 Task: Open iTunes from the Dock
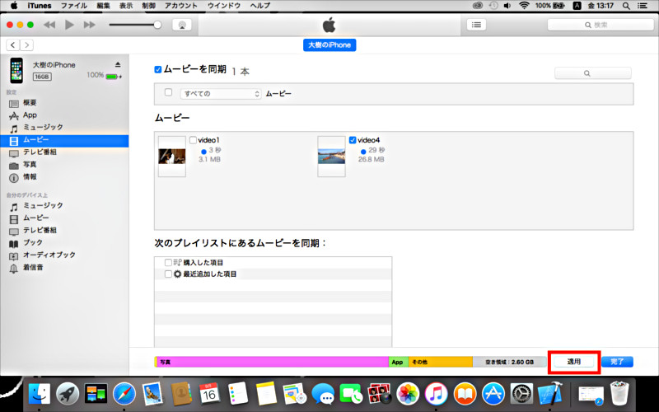436,395
